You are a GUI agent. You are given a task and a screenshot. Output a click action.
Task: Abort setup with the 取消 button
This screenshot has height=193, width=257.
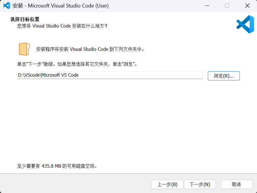click(236, 184)
